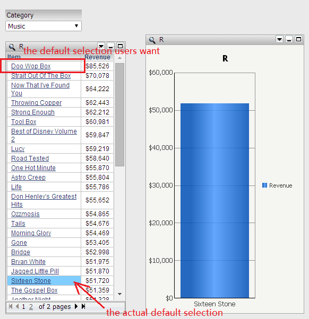Open the chart panel's dropdown arrow menu

coord(279,39)
